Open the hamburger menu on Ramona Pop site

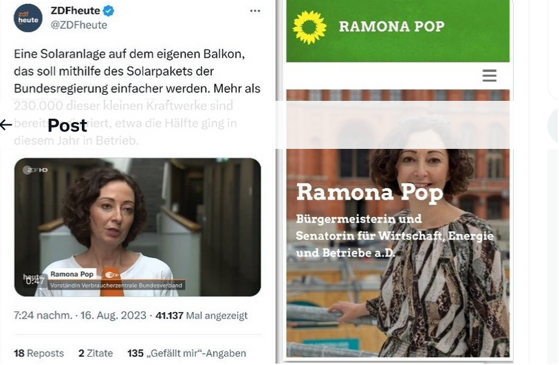(x=489, y=75)
